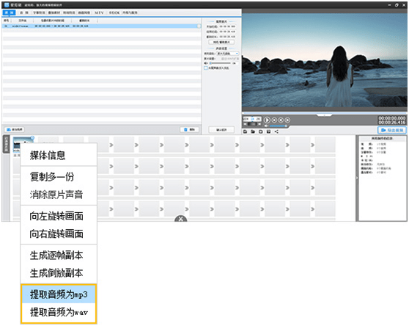Screen dimensions: 409x326
Task: Expand the handle below the preview progress bar
Action: tap(324, 115)
